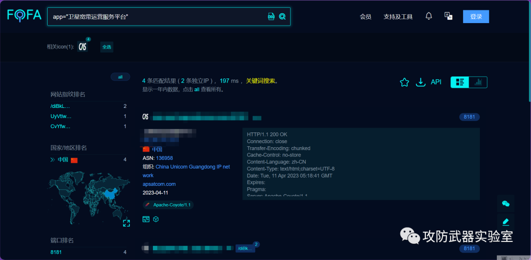
Task: Click the 8181 port badge of the first result
Action: 470,117
